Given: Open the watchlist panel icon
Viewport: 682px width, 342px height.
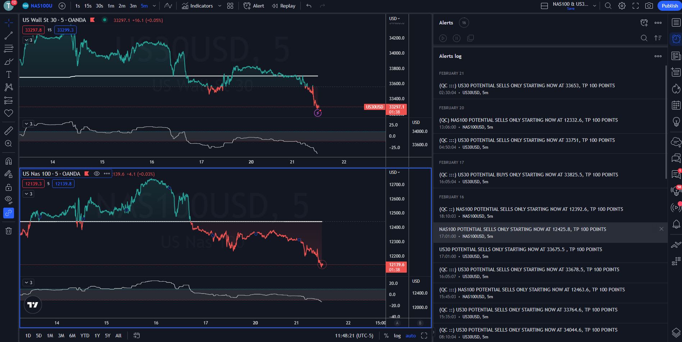Looking at the screenshot, I should click(676, 22).
